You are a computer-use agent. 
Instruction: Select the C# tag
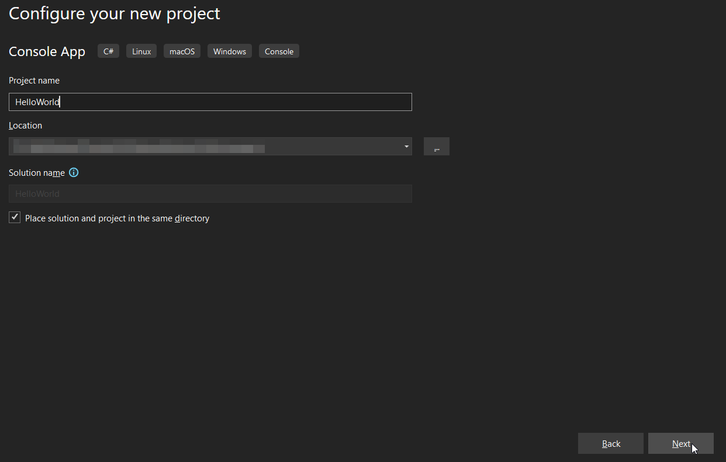click(x=108, y=51)
